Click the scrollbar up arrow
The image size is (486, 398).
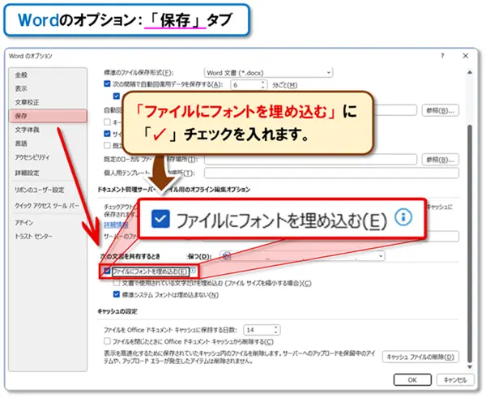coord(470,72)
